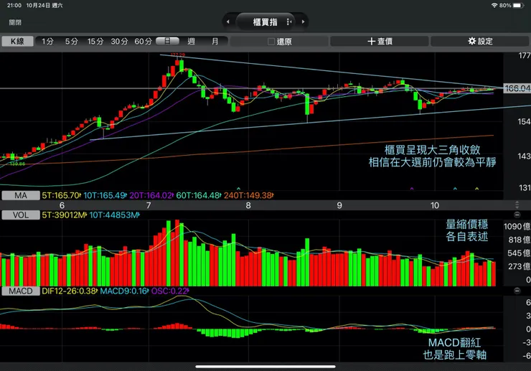
Task: Switch to 15分 interval
Action: (95, 42)
